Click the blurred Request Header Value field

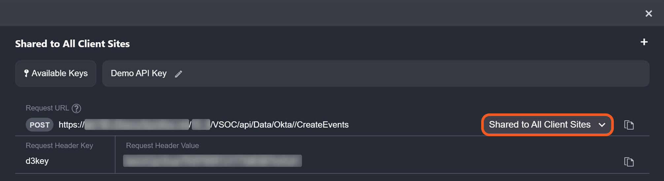point(212,161)
